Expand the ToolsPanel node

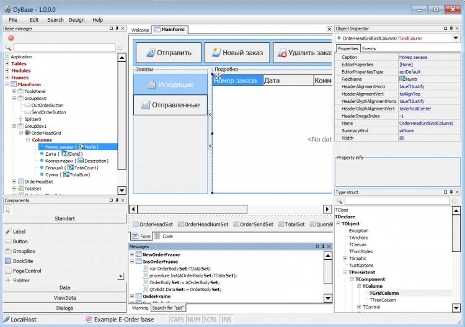click(14, 91)
